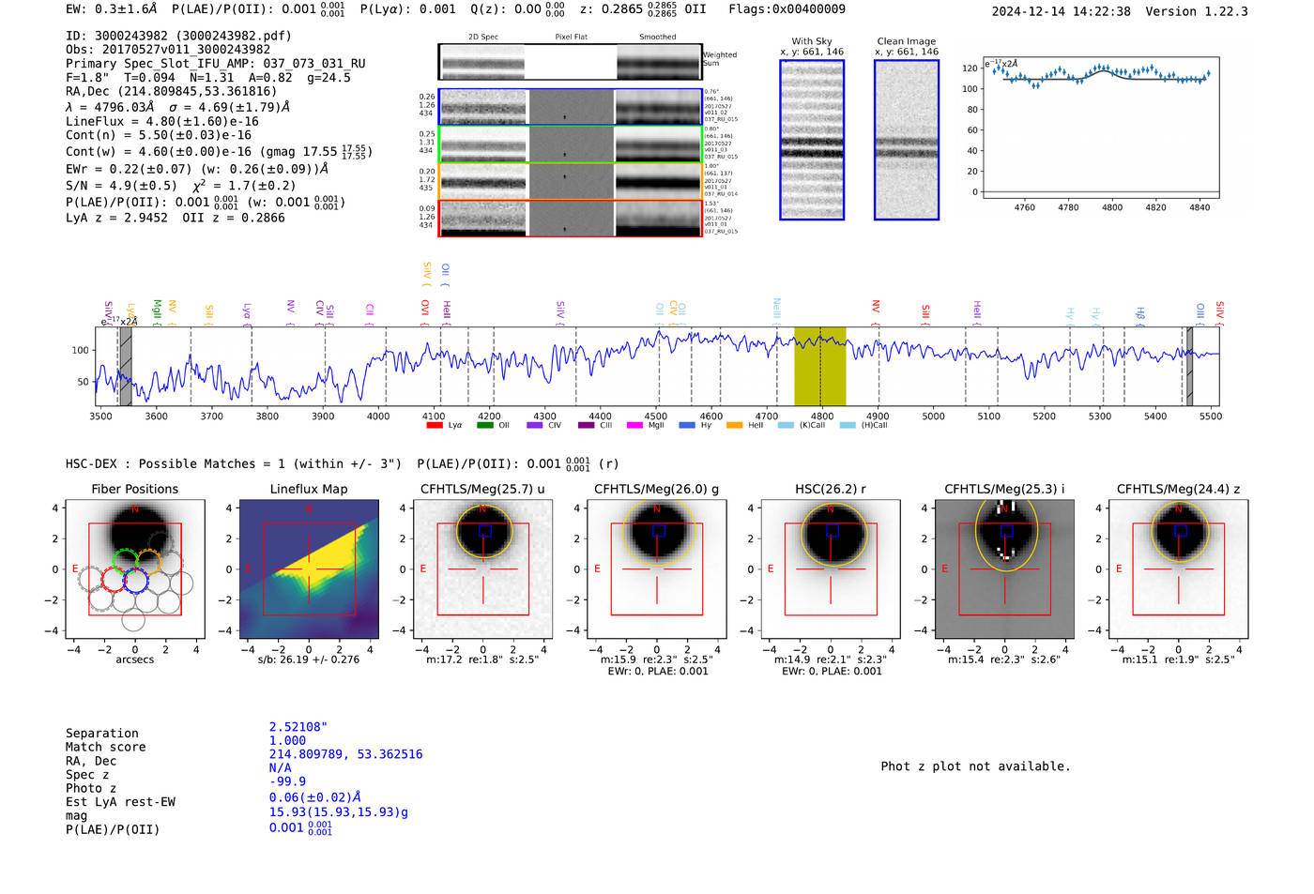This screenshot has width=1314, height=894.
Task: Click the Match score value 1.000
Action: (x=287, y=740)
